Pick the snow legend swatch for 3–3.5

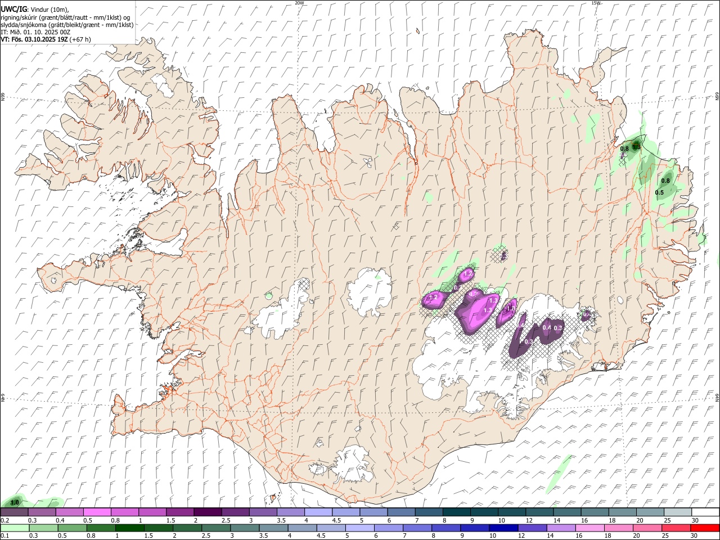coord(263,512)
